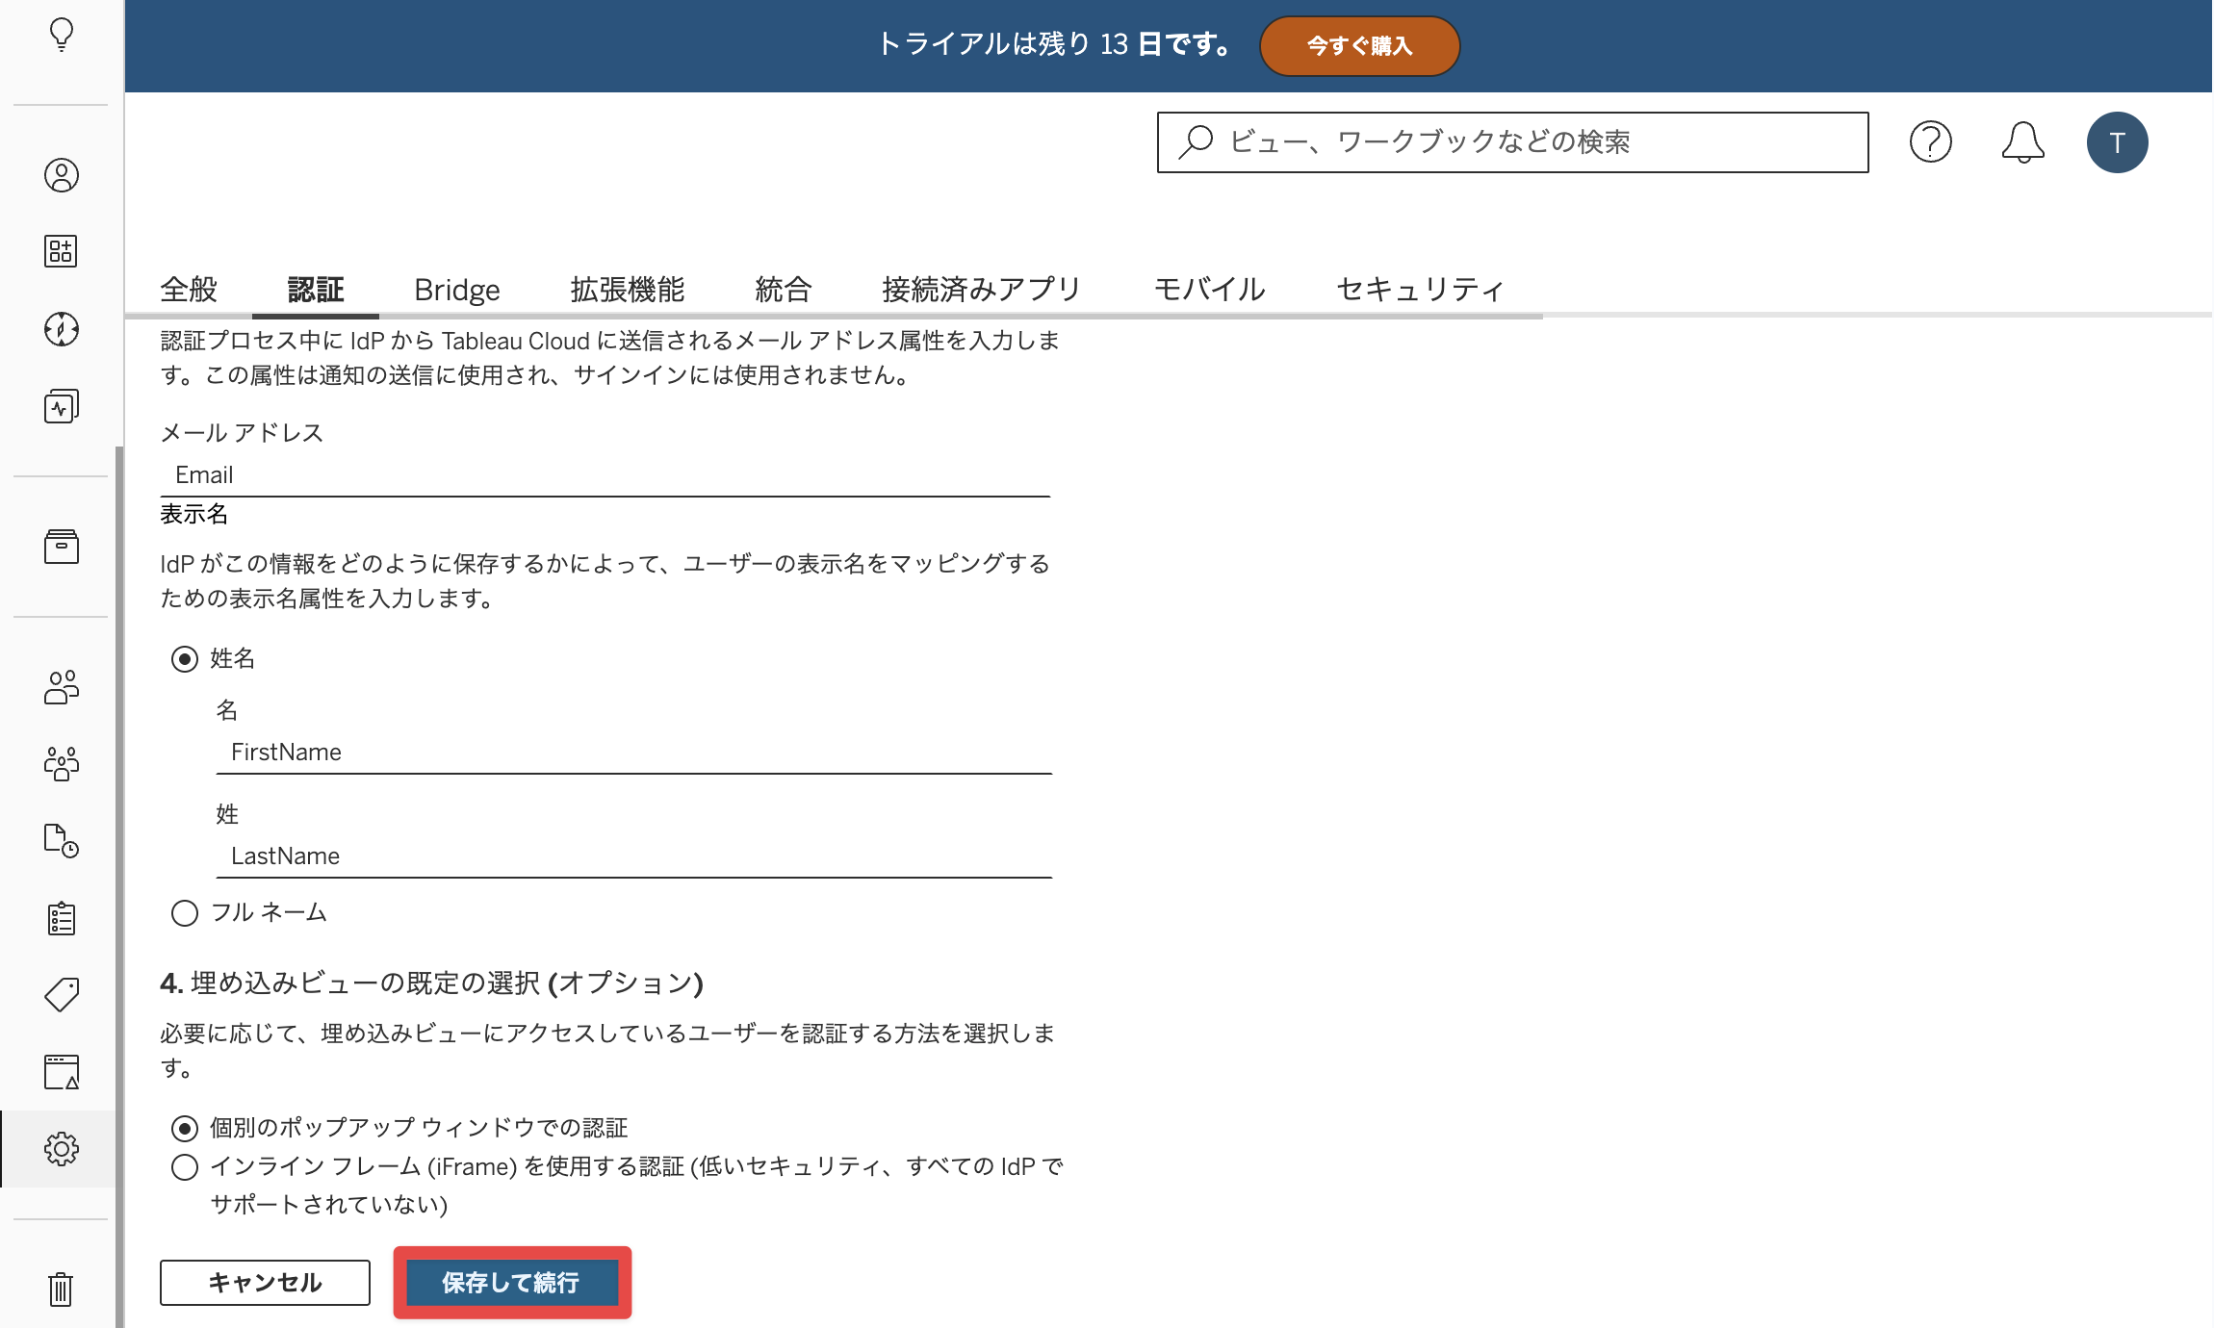2214x1328 pixels.
Task: Open the Explore compass icon
Action: [62, 329]
